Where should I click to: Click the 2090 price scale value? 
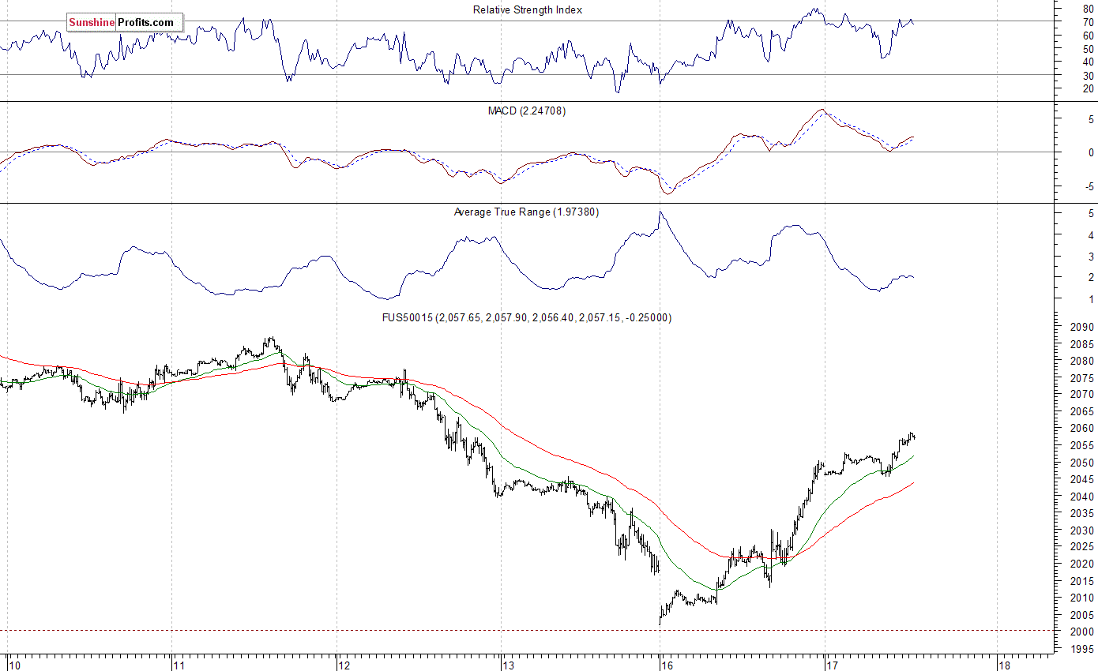pyautogui.click(x=1083, y=327)
